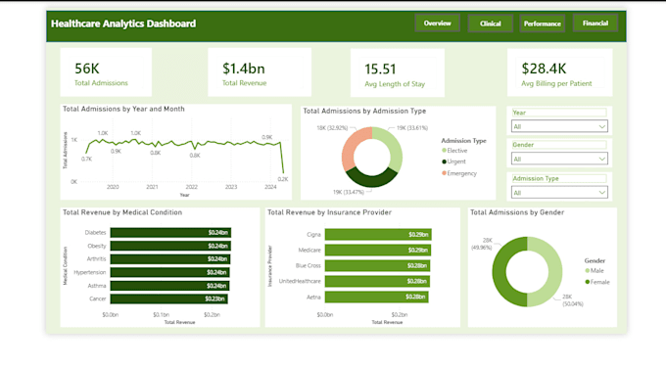Select the Diabetes revenue bar
666x368 pixels.
[x=170, y=233]
